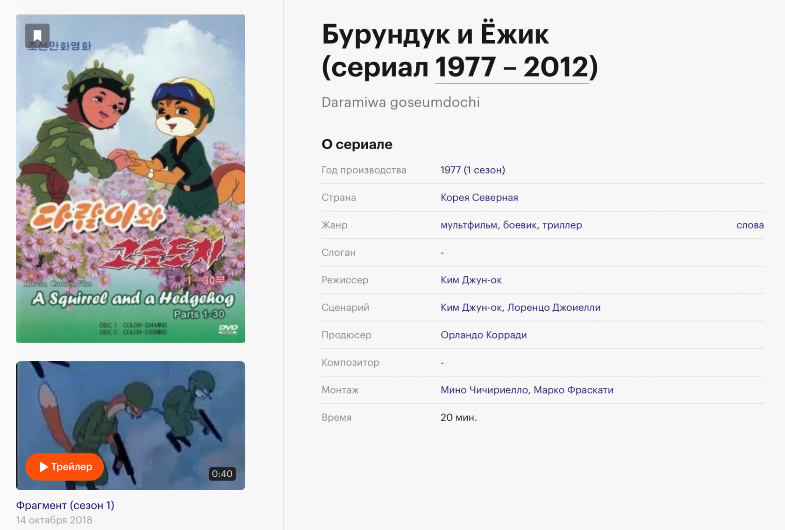Open the мультфильм genre link
Image resolution: width=785 pixels, height=530 pixels.
tap(469, 225)
